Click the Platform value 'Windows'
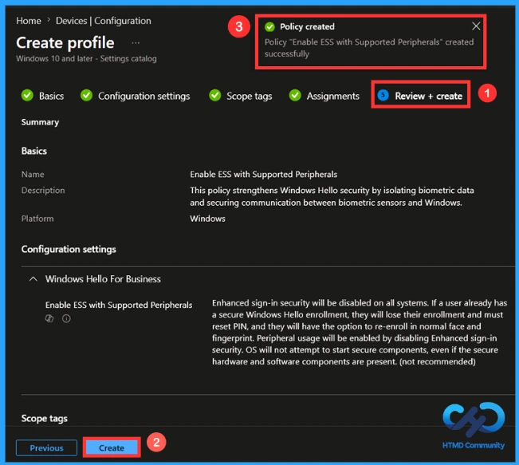 pyautogui.click(x=207, y=219)
